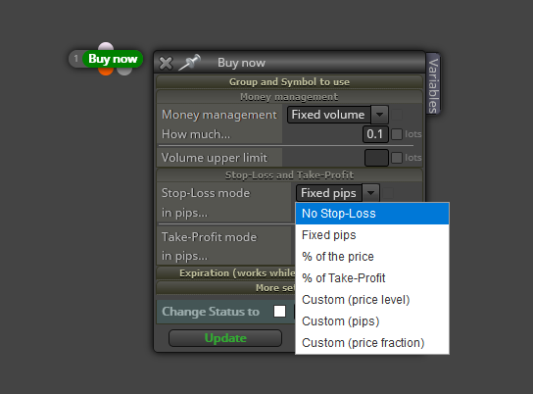Pick Custom (pips) option
This screenshot has width=533, height=394.
[372, 321]
